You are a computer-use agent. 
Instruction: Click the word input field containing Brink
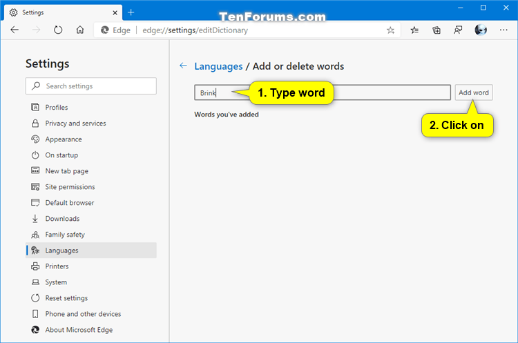tap(322, 92)
